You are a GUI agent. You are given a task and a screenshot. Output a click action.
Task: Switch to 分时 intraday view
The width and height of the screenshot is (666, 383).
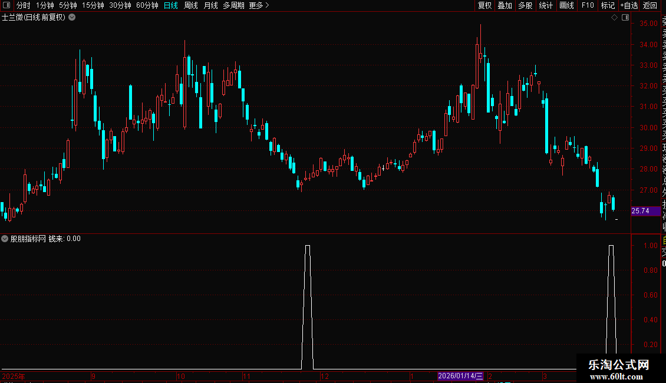click(24, 5)
